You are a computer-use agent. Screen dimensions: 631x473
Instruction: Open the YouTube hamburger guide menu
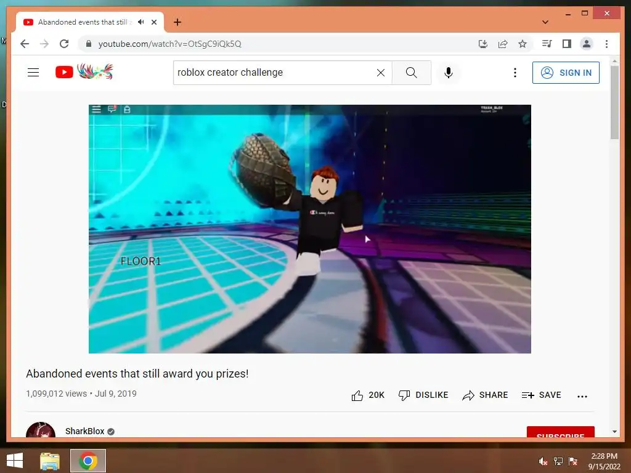tap(33, 73)
